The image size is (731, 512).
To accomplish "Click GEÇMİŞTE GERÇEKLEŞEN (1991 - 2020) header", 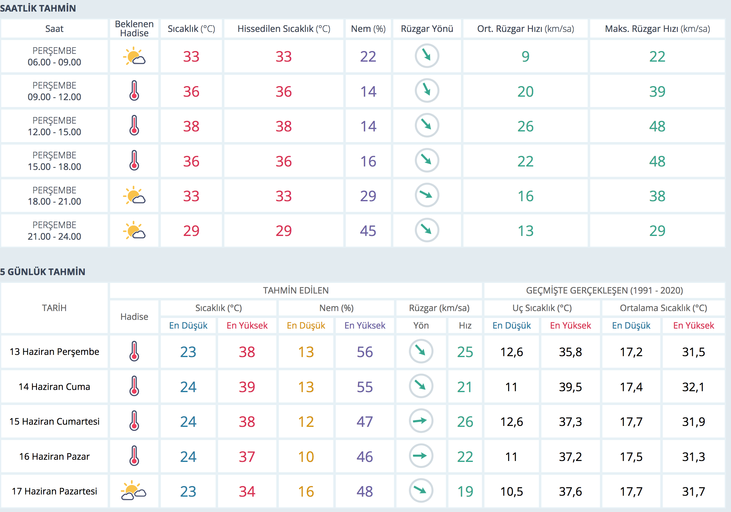I will 604,290.
